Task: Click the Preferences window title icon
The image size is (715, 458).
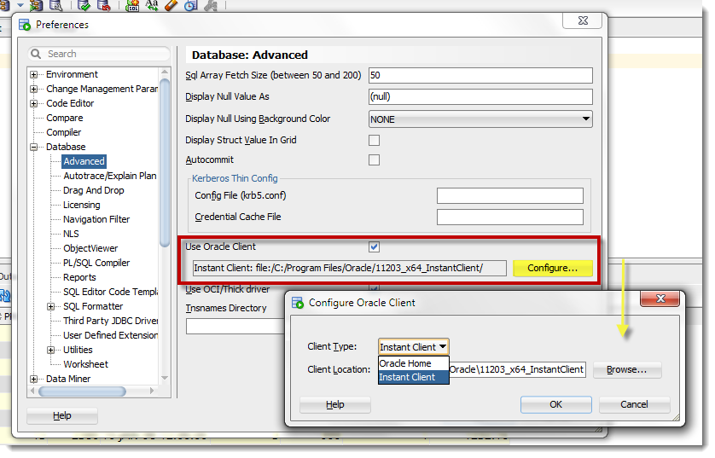Action: (25, 25)
